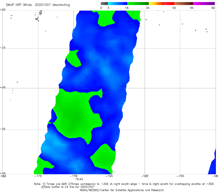Click the magenta segment of the color bar
Screen dimensions: 218x192
pos(204,4)
